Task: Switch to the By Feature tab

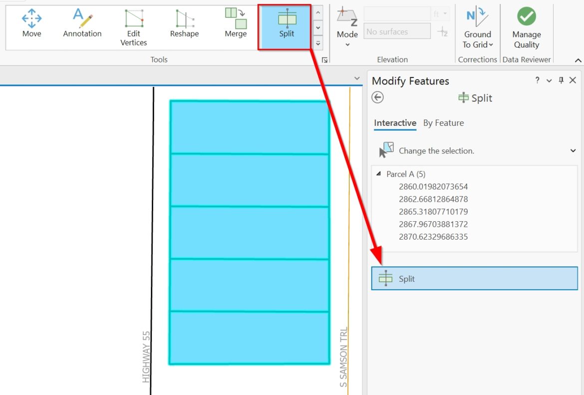Action: tap(443, 123)
